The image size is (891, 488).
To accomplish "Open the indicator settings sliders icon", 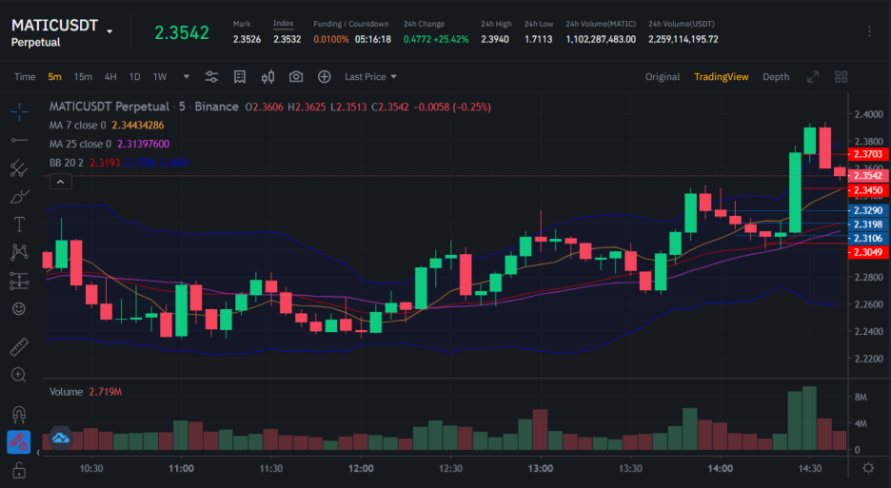I will coord(211,77).
